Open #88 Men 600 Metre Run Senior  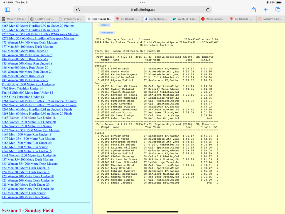coord(23,76)
